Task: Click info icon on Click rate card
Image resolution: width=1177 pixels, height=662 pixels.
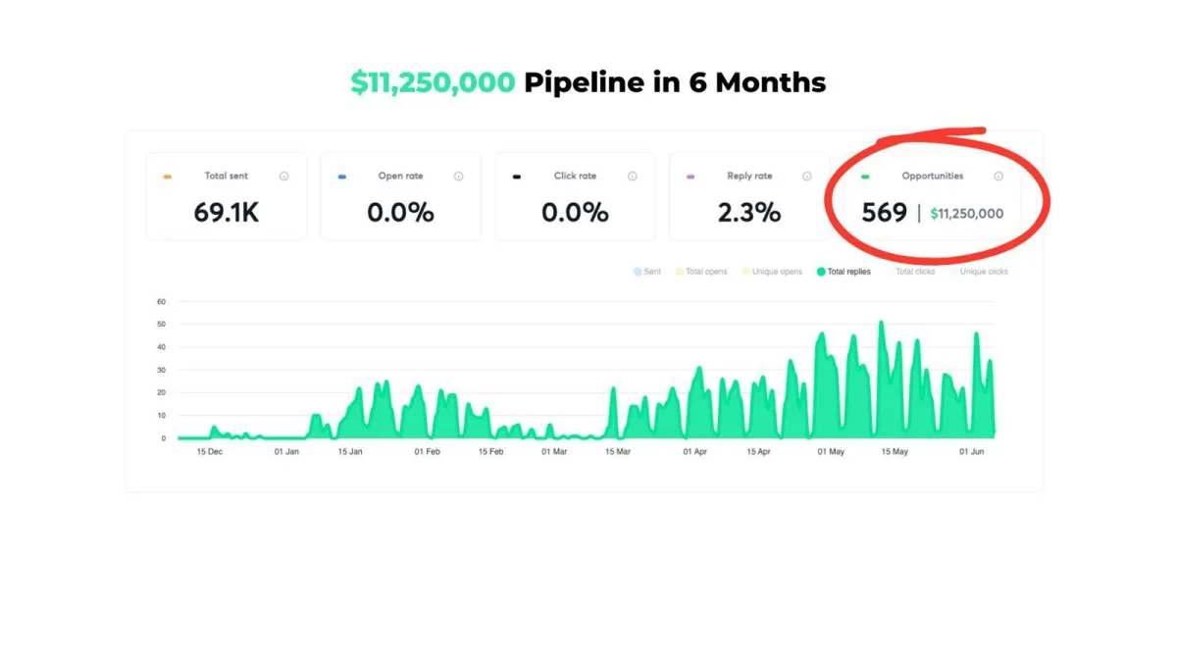Action: pos(632,177)
